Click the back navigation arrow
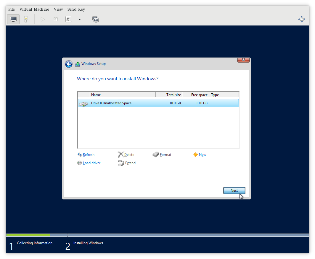 click(69, 64)
